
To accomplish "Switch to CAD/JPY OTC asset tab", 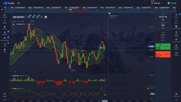I will (131, 10).
